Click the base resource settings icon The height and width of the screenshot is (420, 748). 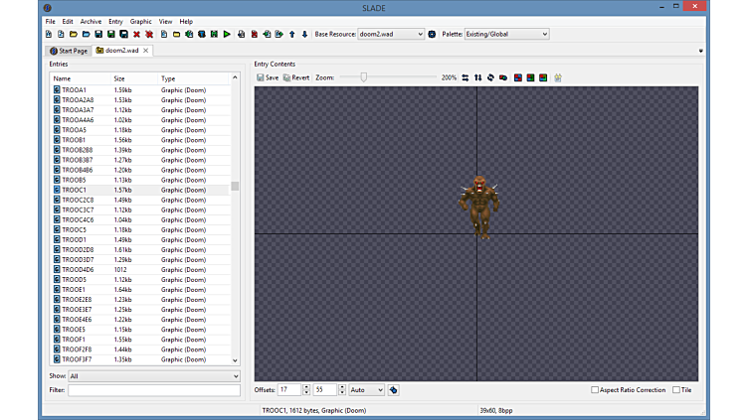[x=432, y=34]
